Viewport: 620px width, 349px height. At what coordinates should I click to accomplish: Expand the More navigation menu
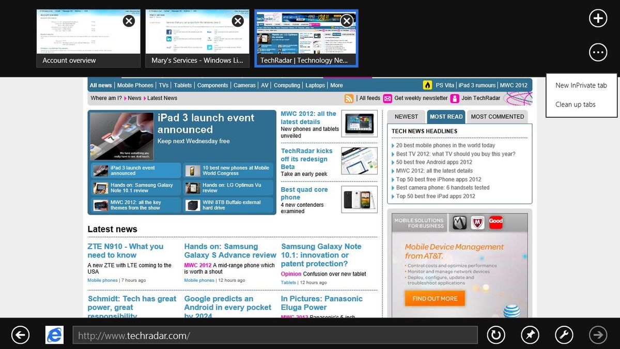(336, 85)
